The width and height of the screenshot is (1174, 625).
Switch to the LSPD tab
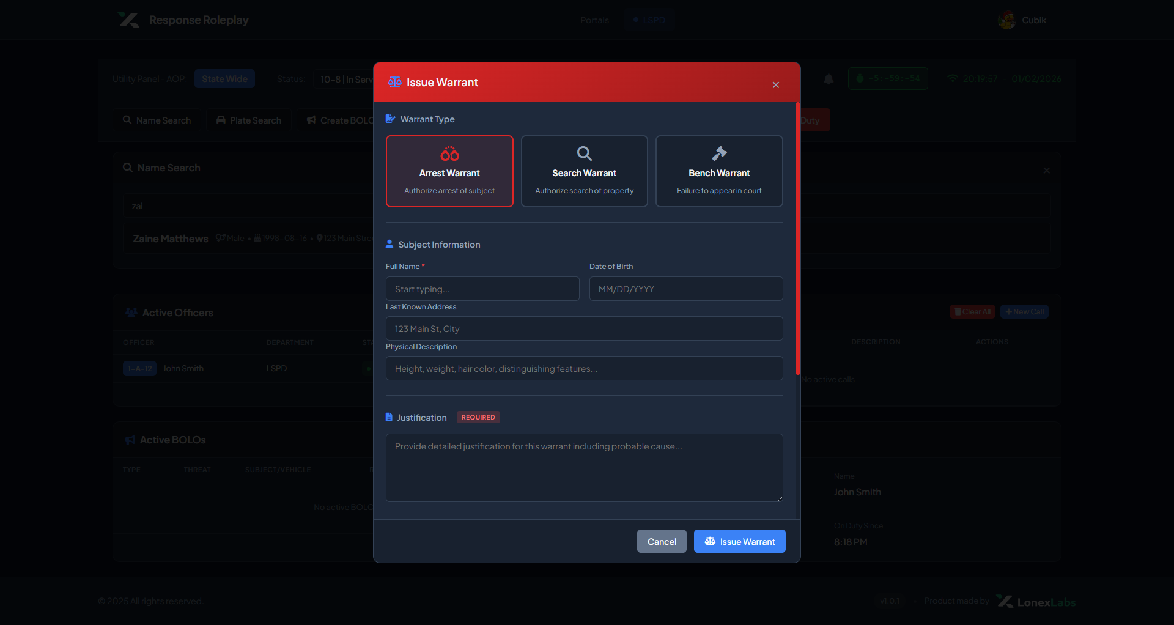coord(649,20)
